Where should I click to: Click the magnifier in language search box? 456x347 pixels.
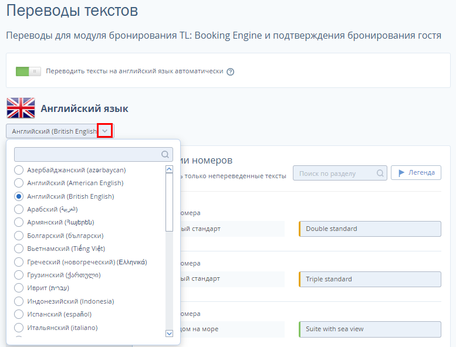tap(165, 155)
